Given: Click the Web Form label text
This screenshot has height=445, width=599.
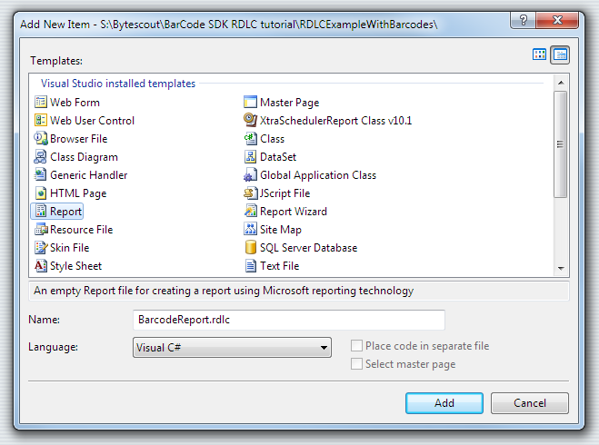Looking at the screenshot, I should 75,103.
